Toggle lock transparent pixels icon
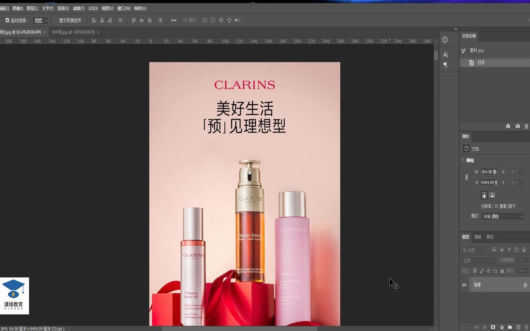This screenshot has height=331, width=530. click(475, 271)
